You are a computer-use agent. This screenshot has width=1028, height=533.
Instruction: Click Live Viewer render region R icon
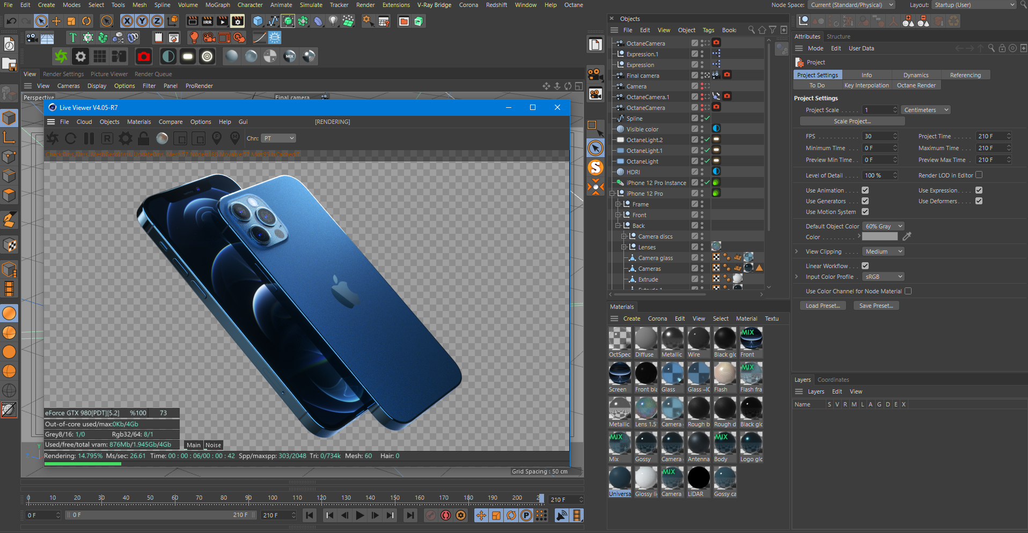(107, 138)
